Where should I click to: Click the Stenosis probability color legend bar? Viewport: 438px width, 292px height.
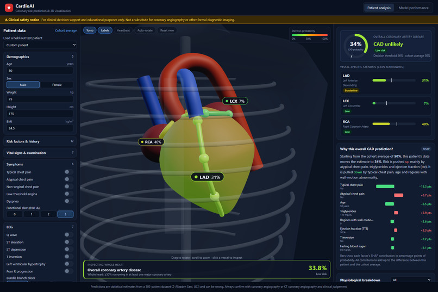pyautogui.click(x=310, y=35)
